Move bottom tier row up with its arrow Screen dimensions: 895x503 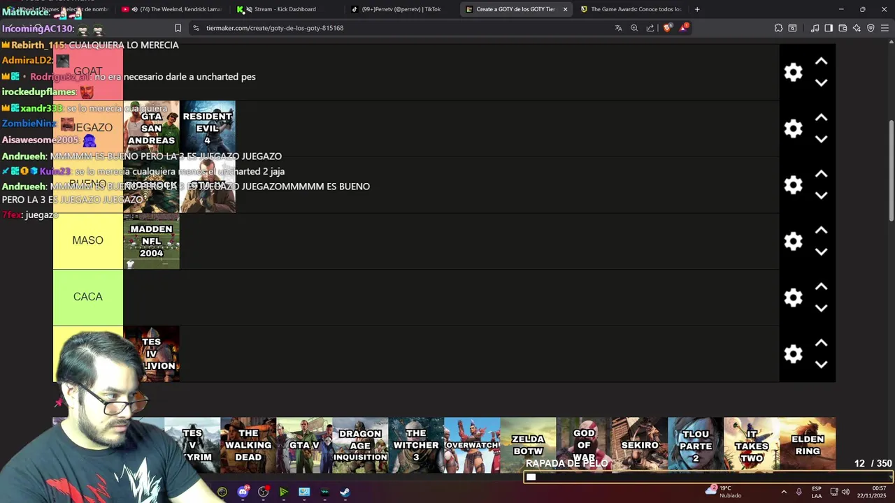pos(822,343)
